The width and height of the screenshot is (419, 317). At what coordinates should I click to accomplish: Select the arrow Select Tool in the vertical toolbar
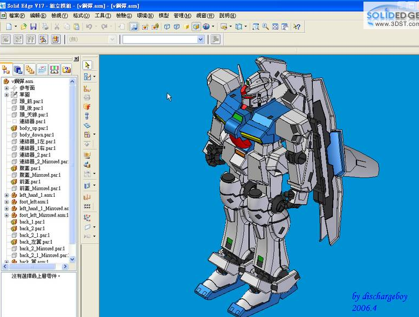coord(87,65)
